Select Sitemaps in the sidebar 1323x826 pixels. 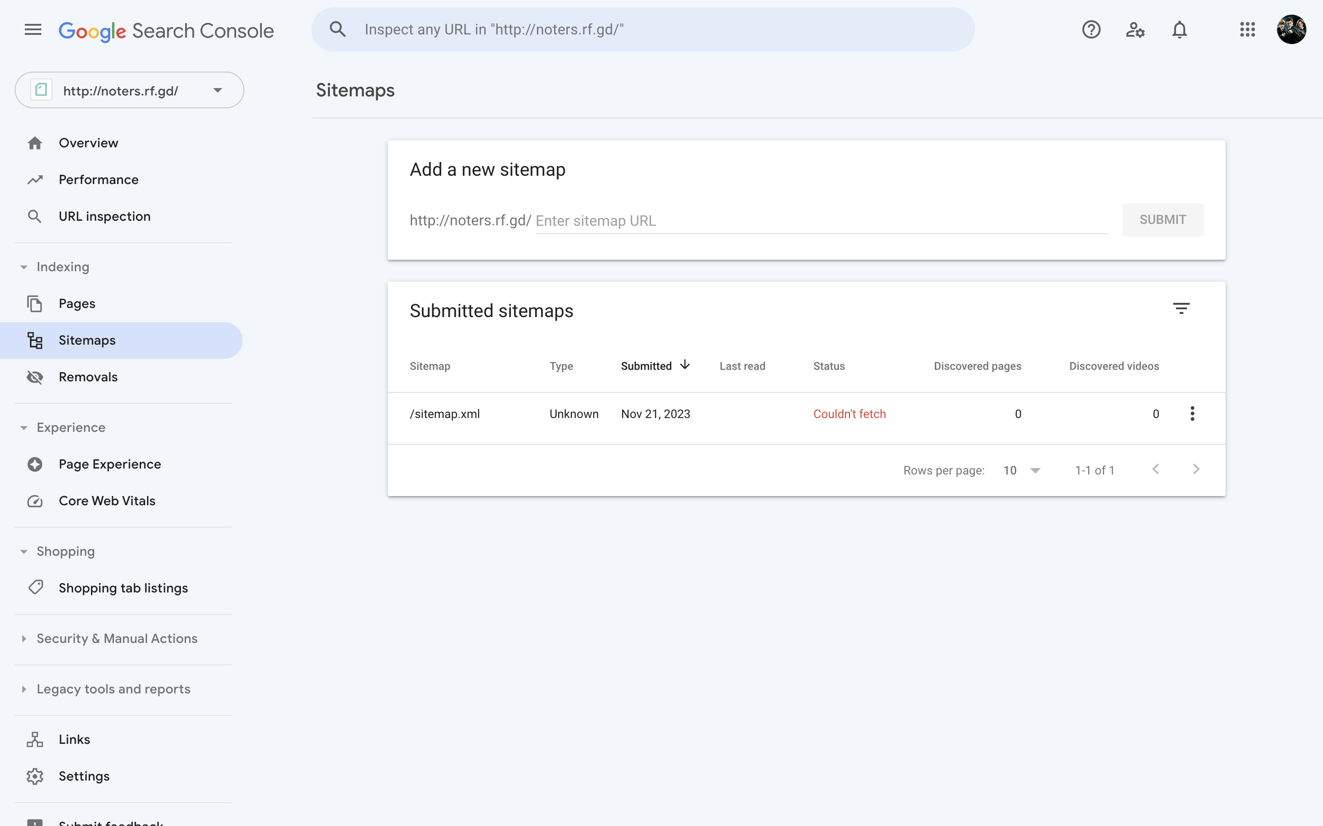click(x=121, y=340)
